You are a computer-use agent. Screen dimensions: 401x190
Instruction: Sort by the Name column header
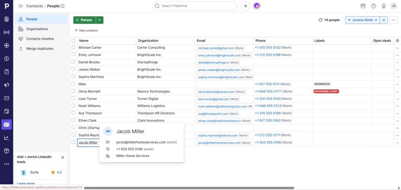point(84,41)
